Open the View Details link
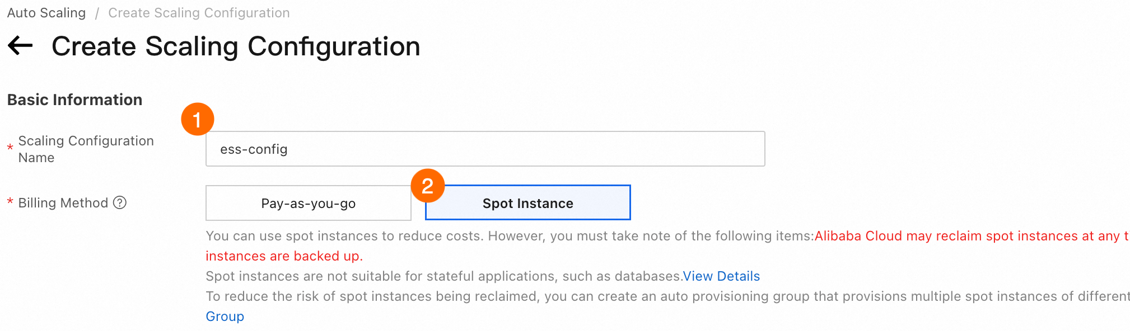This screenshot has height=331, width=1130. tap(721, 276)
